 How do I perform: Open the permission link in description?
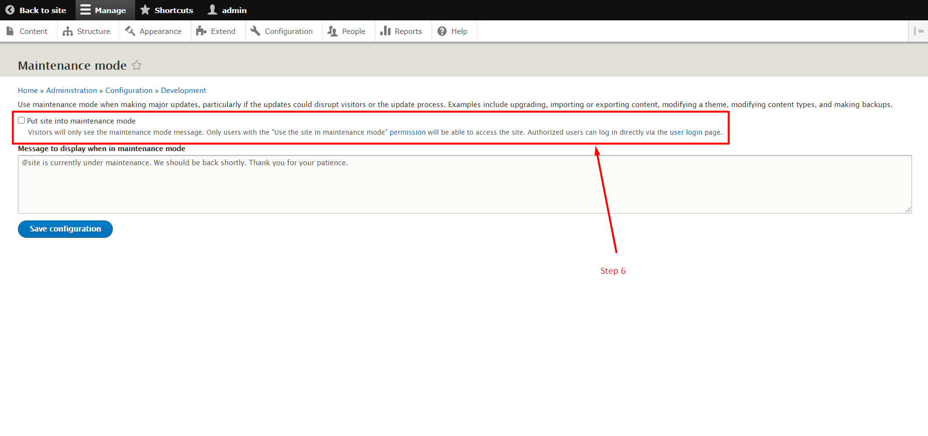[407, 132]
